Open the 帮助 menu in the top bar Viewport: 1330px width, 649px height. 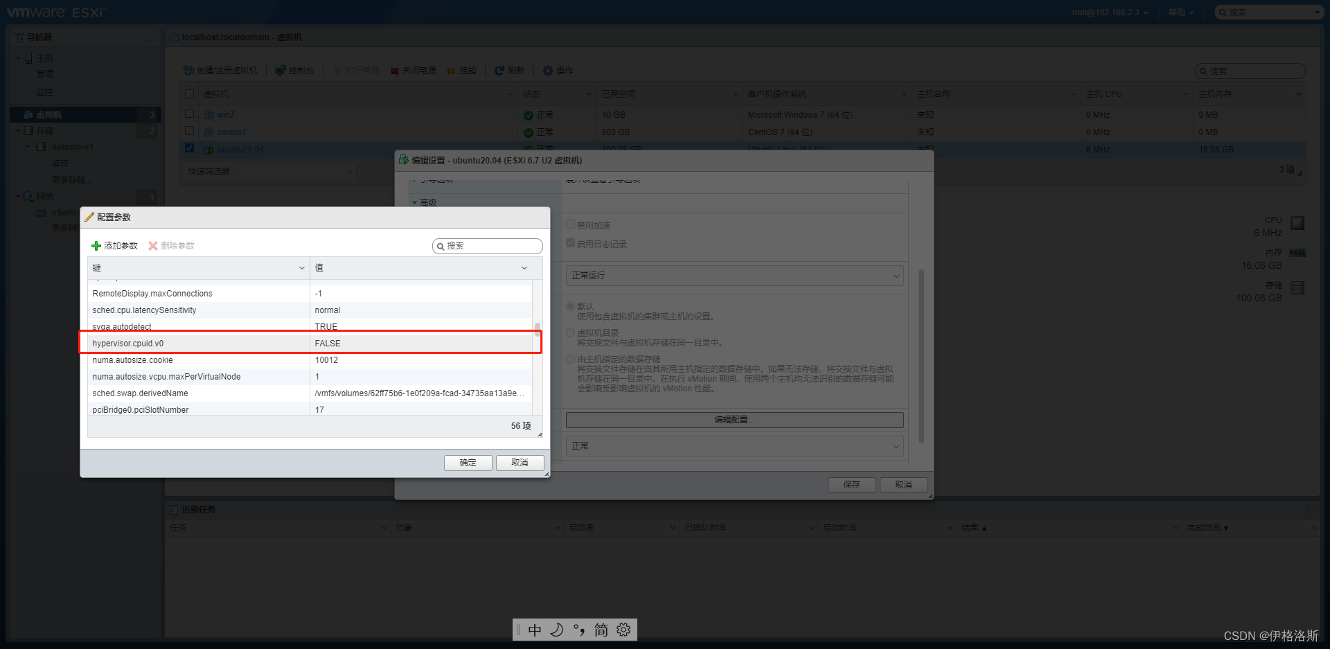point(1181,12)
